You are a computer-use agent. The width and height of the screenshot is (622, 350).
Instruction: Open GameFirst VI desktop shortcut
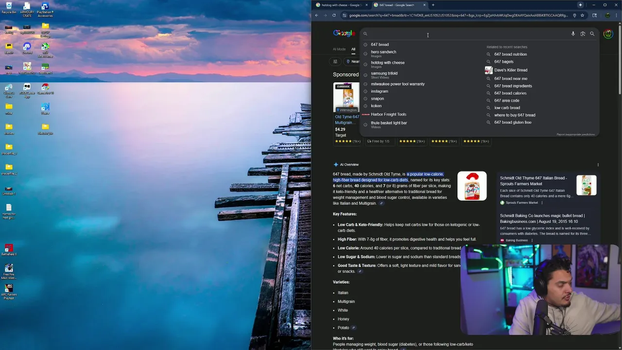45,88
